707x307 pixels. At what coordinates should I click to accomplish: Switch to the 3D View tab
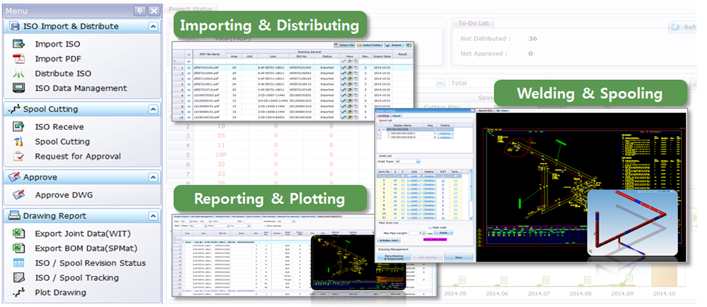(x=503, y=111)
